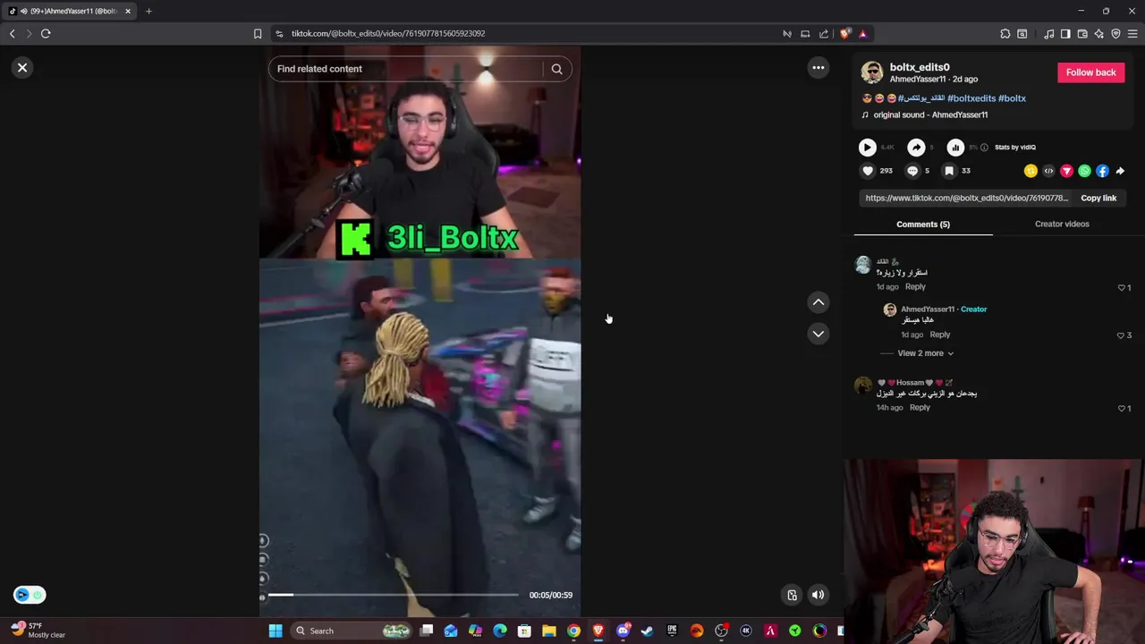Click the Brave Rewards triangle icon

click(862, 34)
